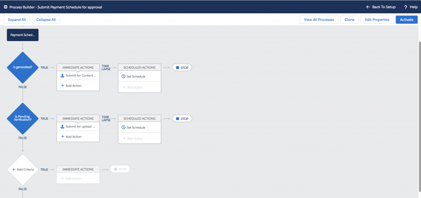Select the 'Is Pending Verification?' criteria diamond
The image size is (421, 198).
[23, 118]
